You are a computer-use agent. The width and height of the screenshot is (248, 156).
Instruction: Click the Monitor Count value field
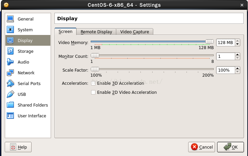[x=226, y=56]
